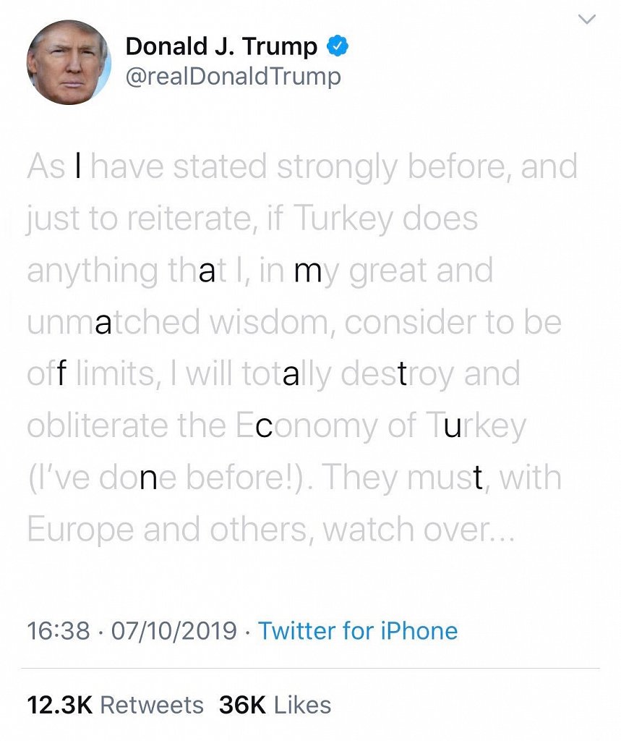Click the word "strongly" in the tweet

[x=336, y=168]
